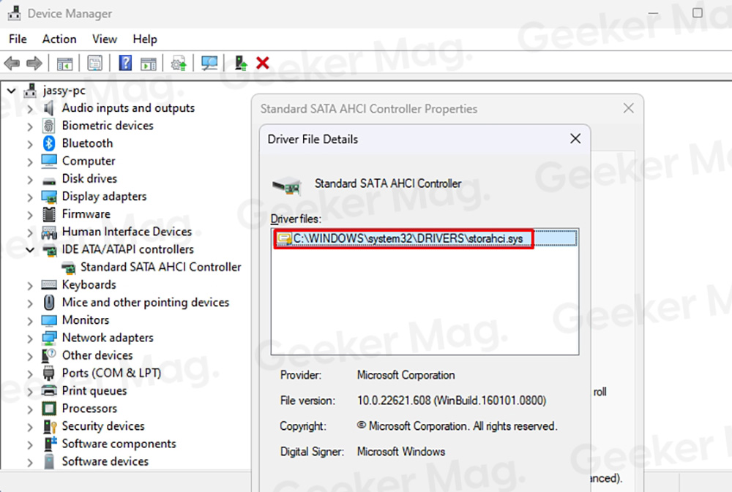Viewport: 732px width, 492px height.
Task: Select the Print queues label
Action: [94, 391]
